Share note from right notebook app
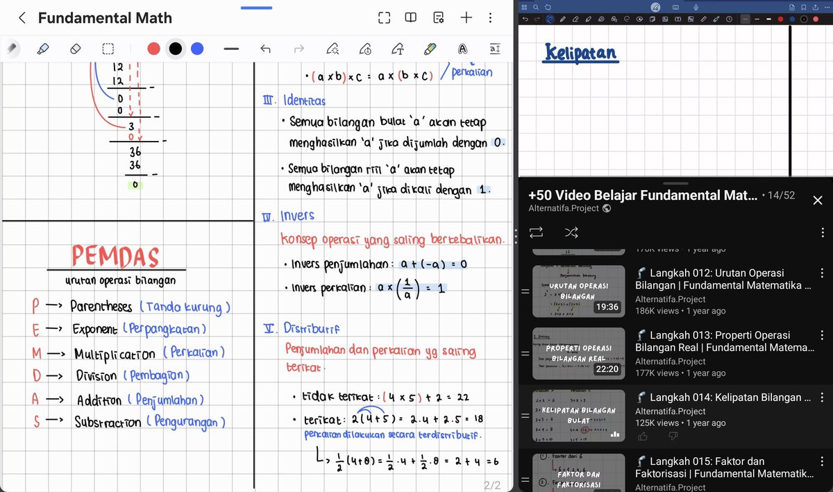Viewport: 833px width, 492px height. 815,7
